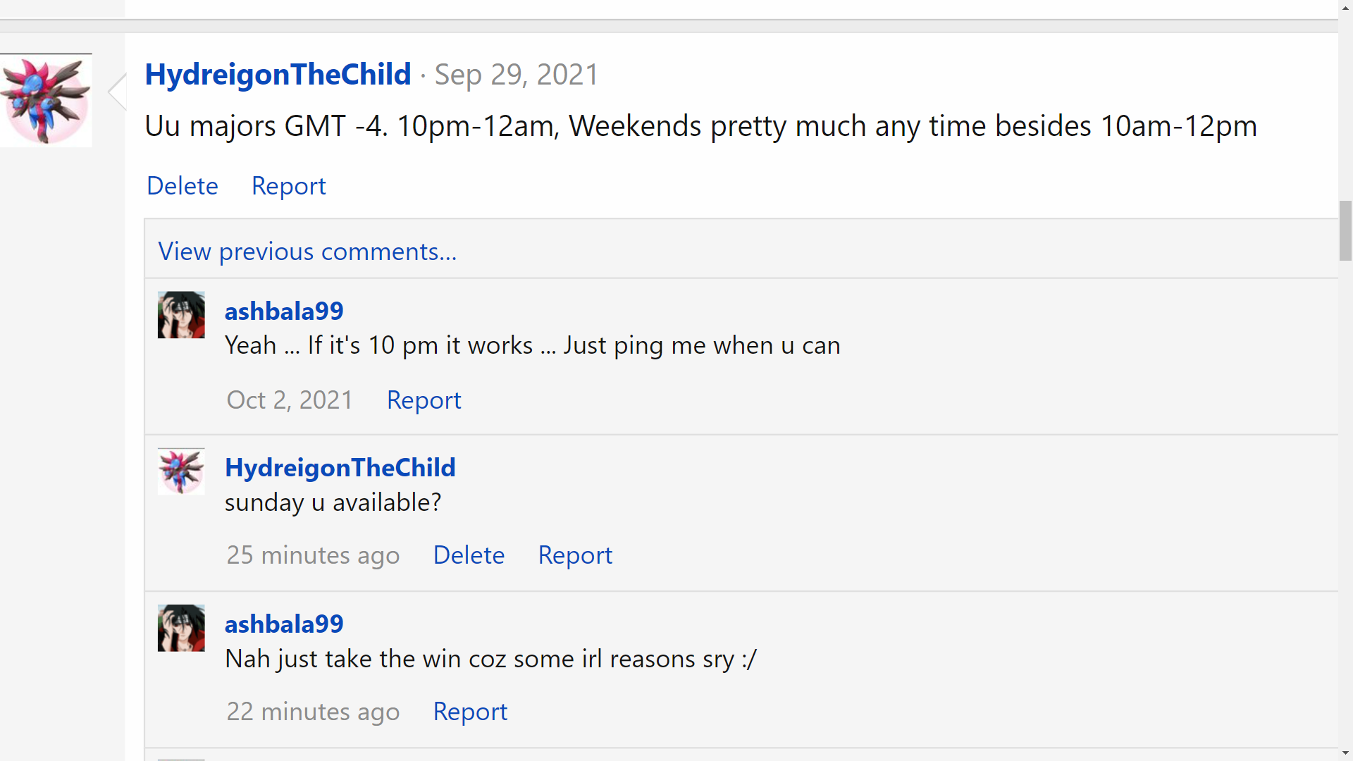Open ashbala99 profile from 'take the win' comment
The height and width of the screenshot is (761, 1353).
[284, 624]
